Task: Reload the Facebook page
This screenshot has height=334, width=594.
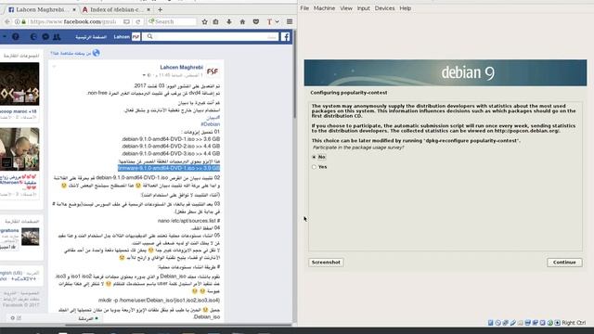Action: [138, 21]
